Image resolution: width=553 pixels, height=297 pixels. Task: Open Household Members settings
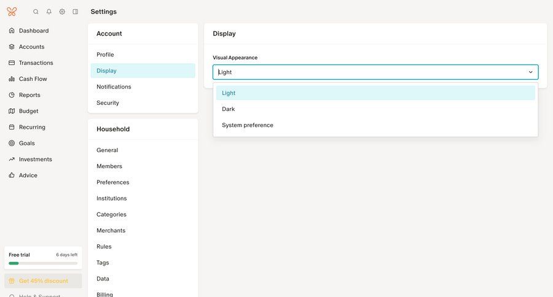click(x=143, y=166)
